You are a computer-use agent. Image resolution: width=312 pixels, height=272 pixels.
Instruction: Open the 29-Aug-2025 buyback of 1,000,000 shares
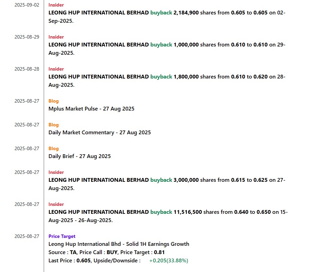(167, 49)
